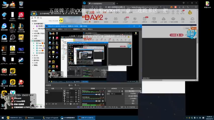Click the YY home icon

(34, 14)
